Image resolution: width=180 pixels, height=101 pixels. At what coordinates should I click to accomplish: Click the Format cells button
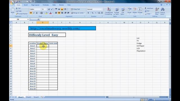(x=140, y=11)
